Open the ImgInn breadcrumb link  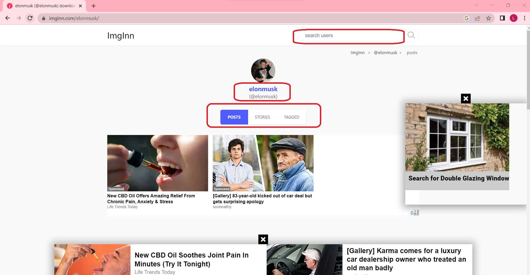(x=358, y=52)
